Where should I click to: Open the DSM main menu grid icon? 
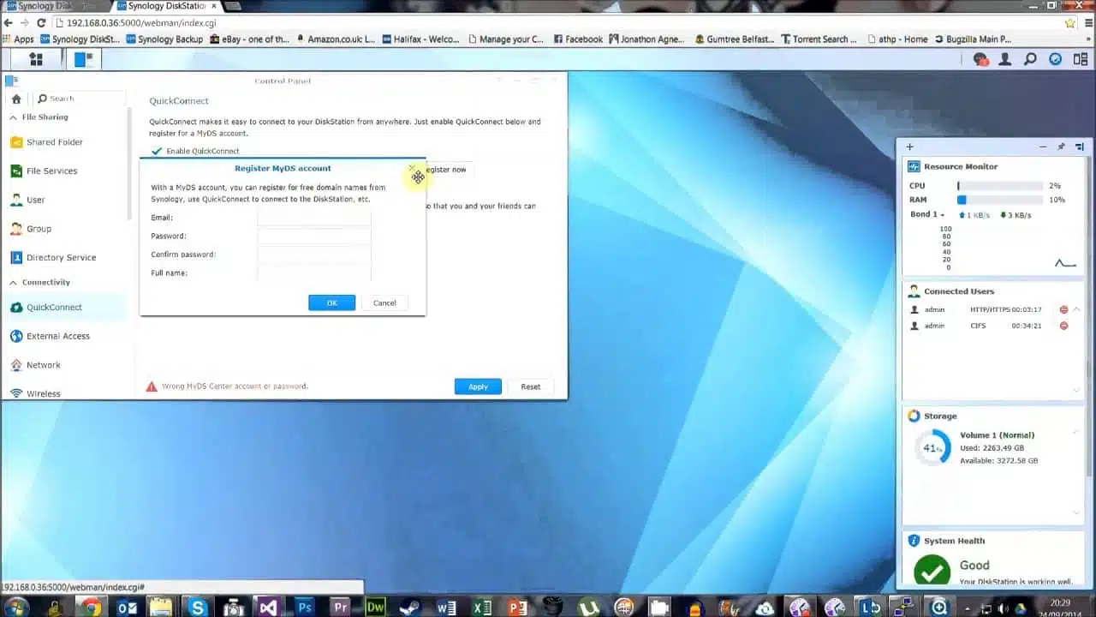click(36, 59)
